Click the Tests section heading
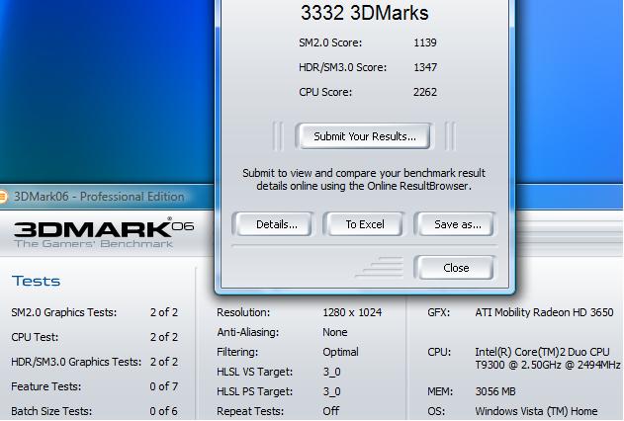This screenshot has width=624, height=421. 36,281
